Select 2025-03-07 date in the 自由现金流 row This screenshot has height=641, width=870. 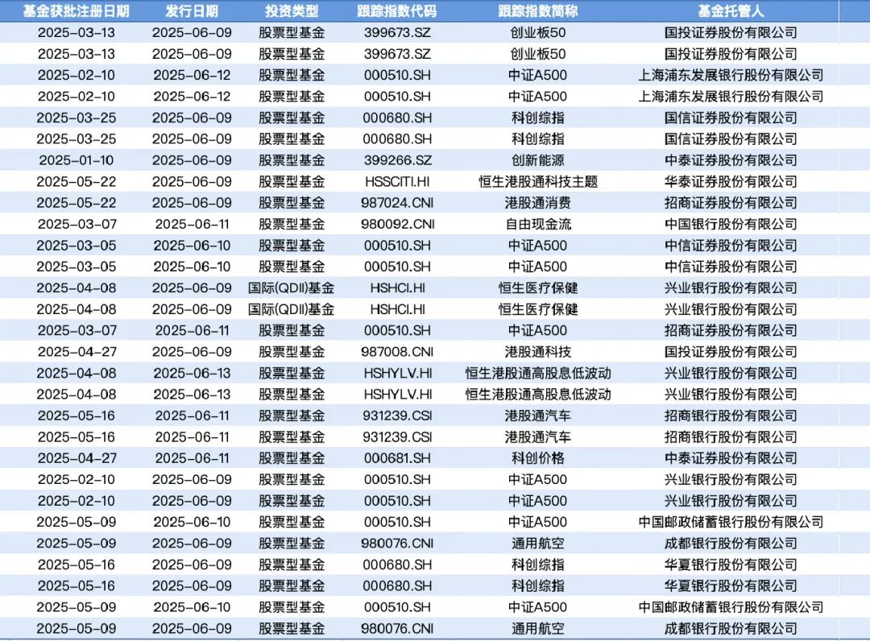(76, 224)
